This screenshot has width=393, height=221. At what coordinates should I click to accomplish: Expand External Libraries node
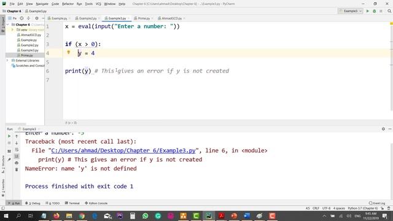click(x=8, y=60)
